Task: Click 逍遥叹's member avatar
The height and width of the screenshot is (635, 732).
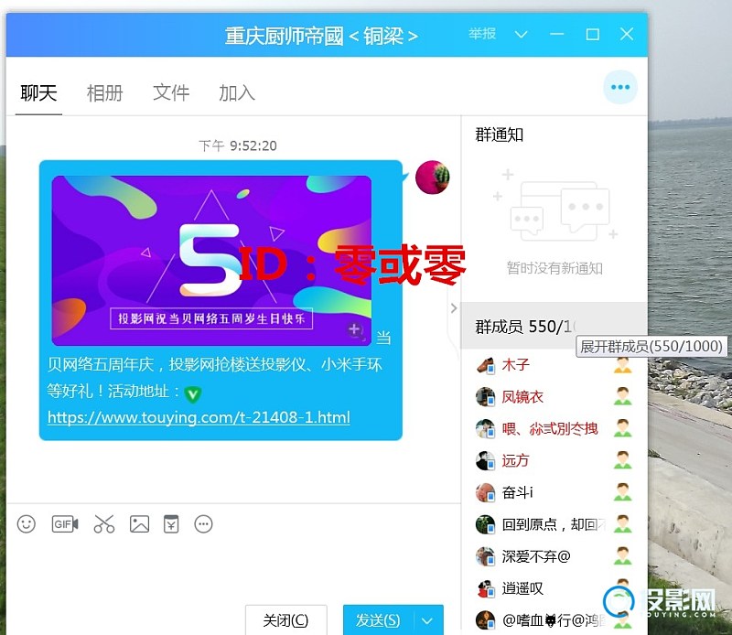Action: coord(485,588)
